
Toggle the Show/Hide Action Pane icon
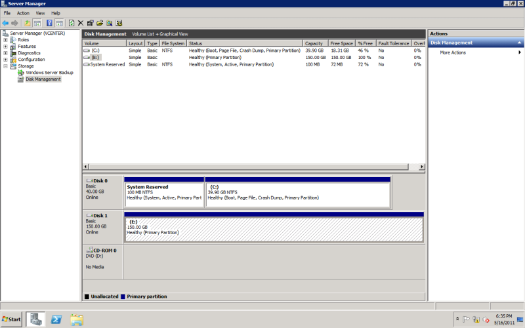(59, 23)
